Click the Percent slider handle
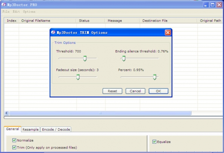The height and width of the screenshot is (153, 224). 155,77
